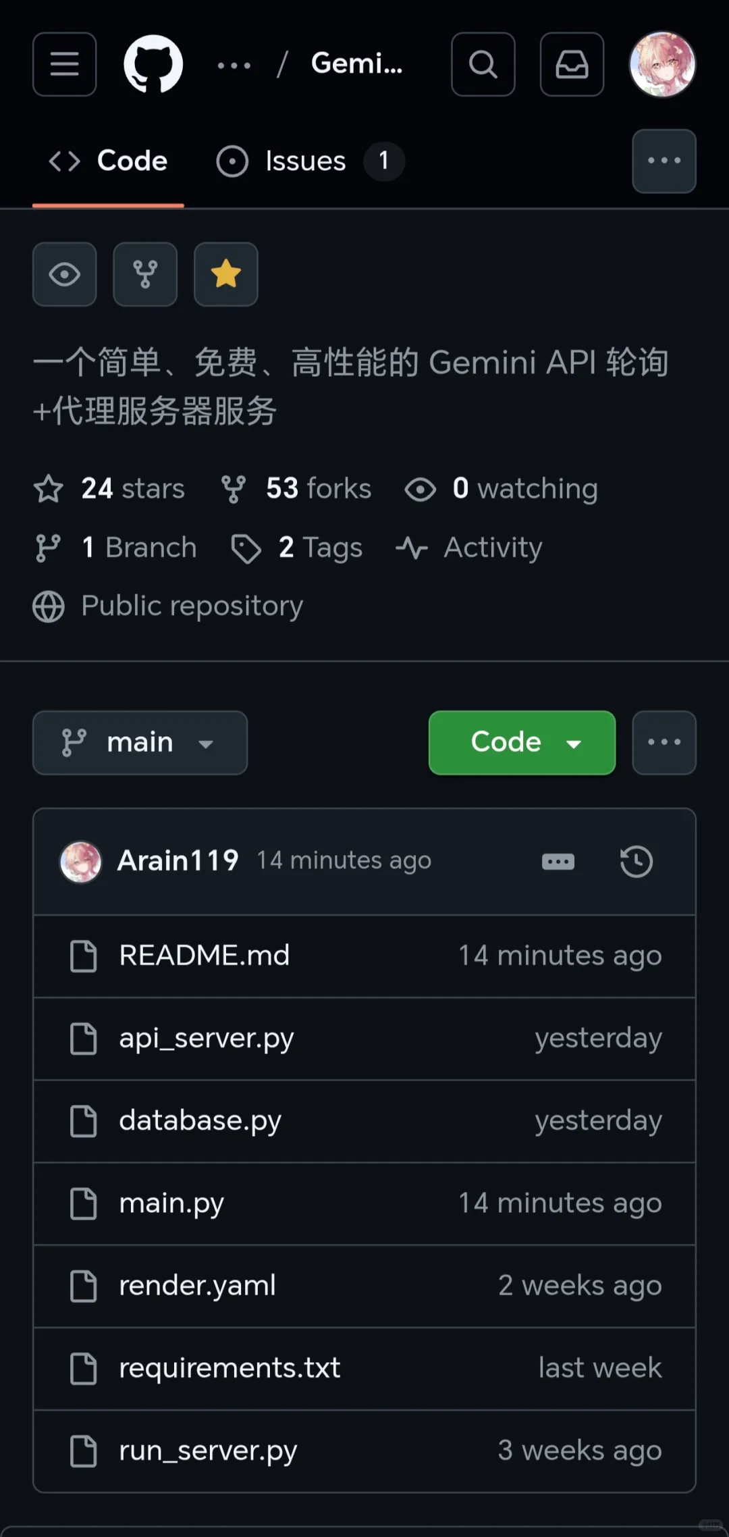Expand latest commit message ellipsis
The height and width of the screenshot is (1537, 729).
point(558,862)
